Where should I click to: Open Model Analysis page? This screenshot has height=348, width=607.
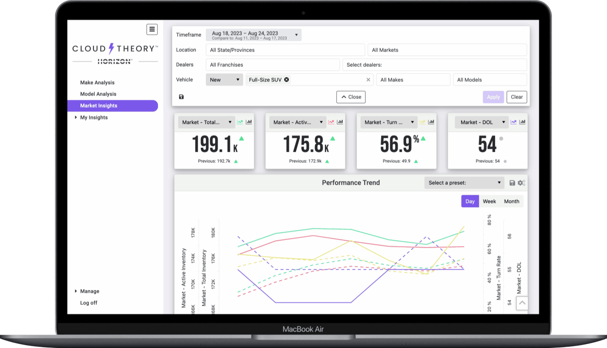coord(98,94)
